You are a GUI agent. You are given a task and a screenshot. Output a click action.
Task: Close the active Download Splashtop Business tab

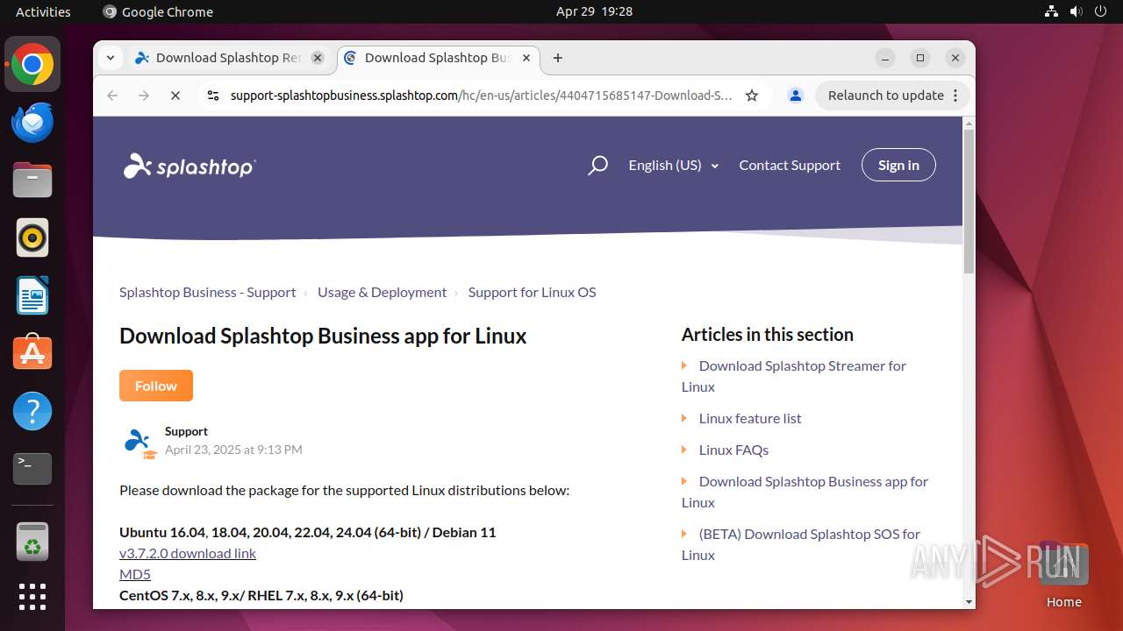526,58
